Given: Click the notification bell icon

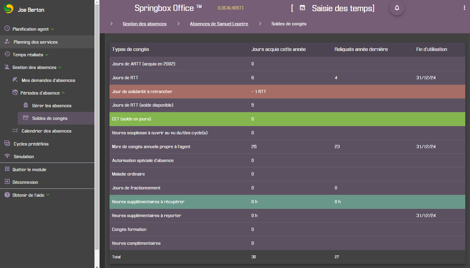Looking at the screenshot, I should click(x=397, y=8).
